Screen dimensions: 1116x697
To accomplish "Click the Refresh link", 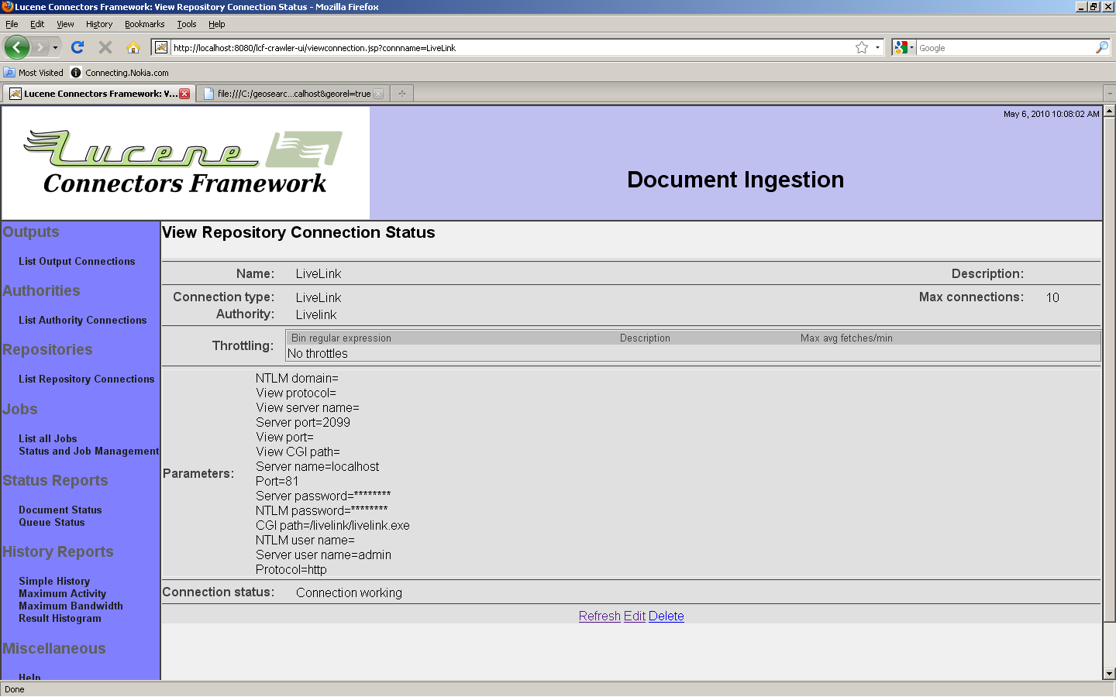I will point(599,616).
